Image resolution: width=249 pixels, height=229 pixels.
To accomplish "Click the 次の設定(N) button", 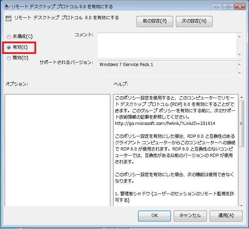I will [x=194, y=21].
